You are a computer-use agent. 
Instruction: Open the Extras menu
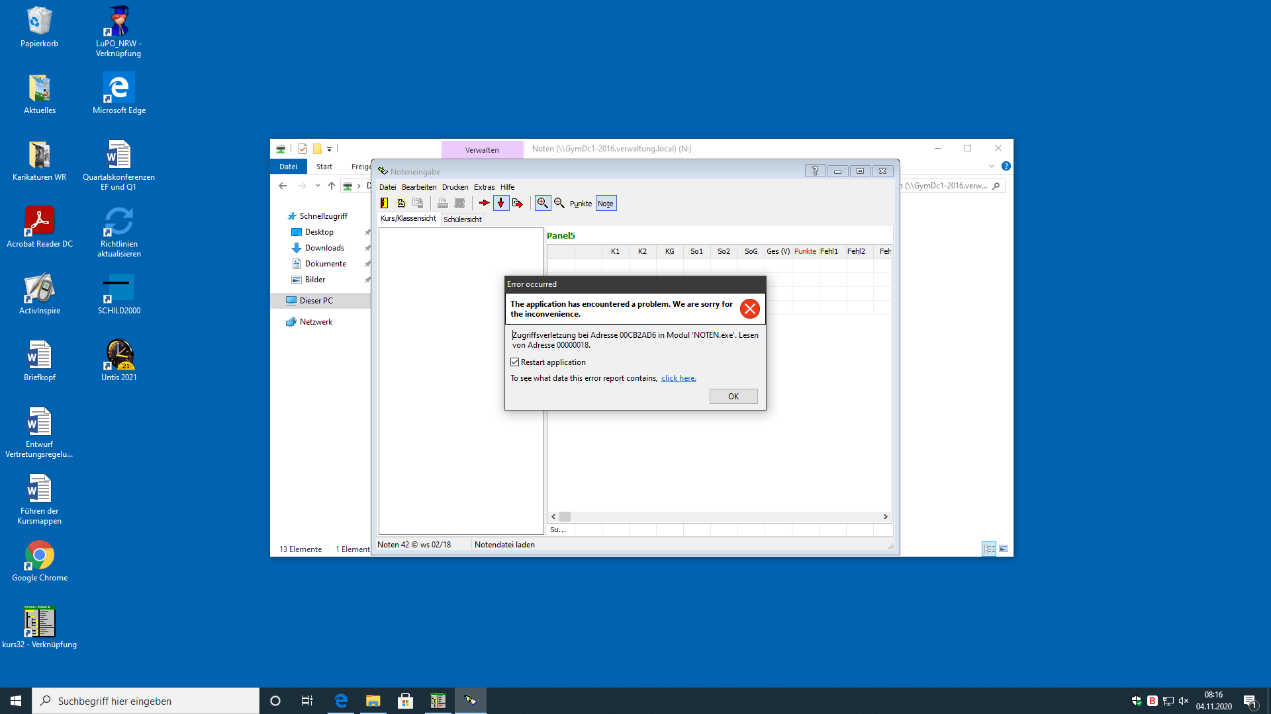[x=484, y=187]
